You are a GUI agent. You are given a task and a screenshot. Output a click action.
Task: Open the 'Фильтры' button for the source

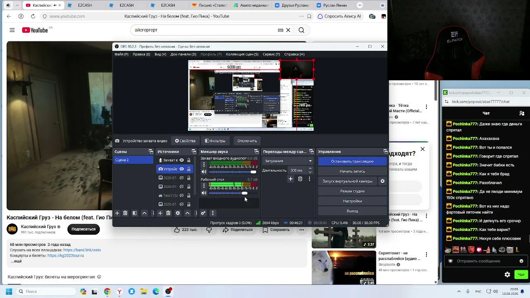[215, 141]
